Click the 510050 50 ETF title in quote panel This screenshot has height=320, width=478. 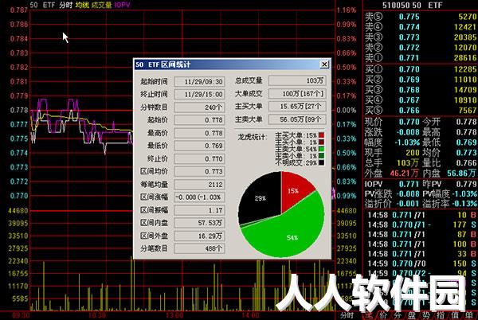point(412,6)
